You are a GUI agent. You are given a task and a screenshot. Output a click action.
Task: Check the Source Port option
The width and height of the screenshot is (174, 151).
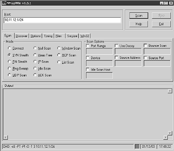(146, 58)
